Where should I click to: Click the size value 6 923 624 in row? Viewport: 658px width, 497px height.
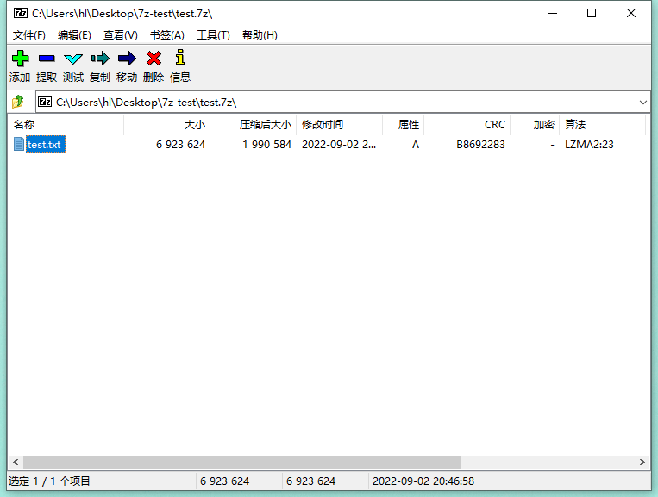(x=181, y=145)
